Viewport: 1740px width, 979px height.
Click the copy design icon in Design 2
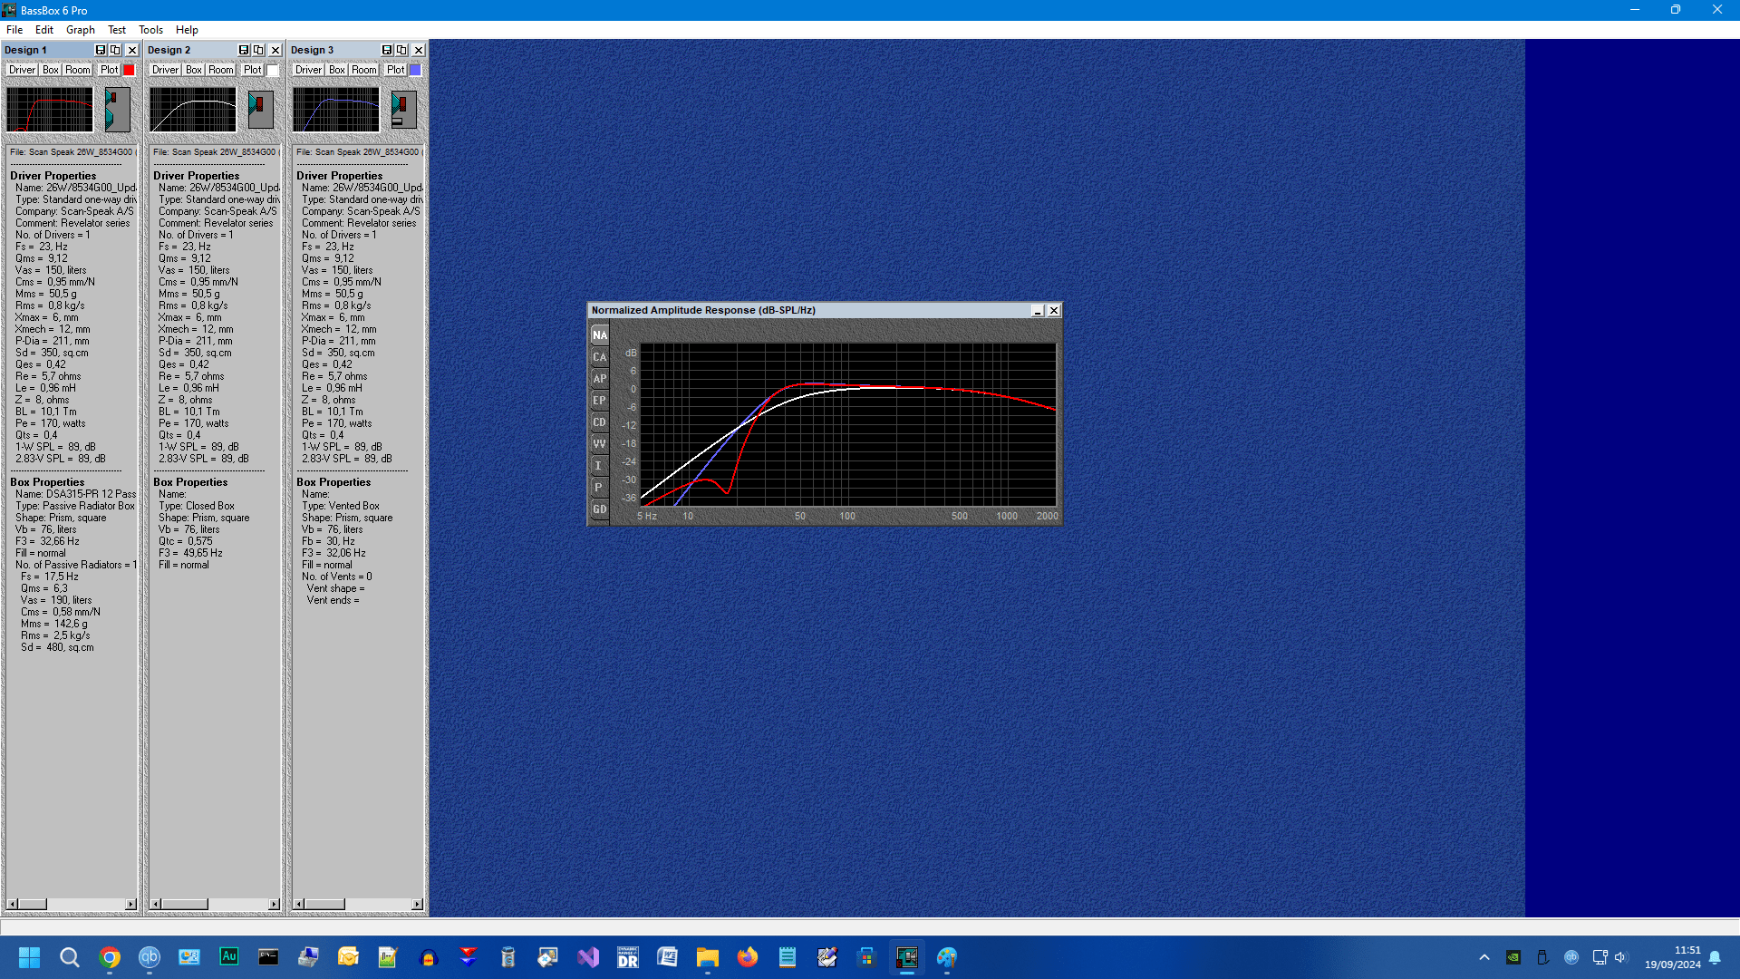click(258, 50)
